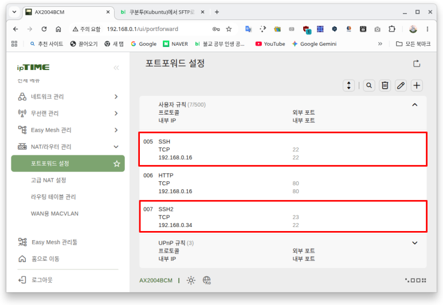This screenshot has width=443, height=305.
Task: Expand Easy Mesh 관리 menu
Action: (x=68, y=130)
